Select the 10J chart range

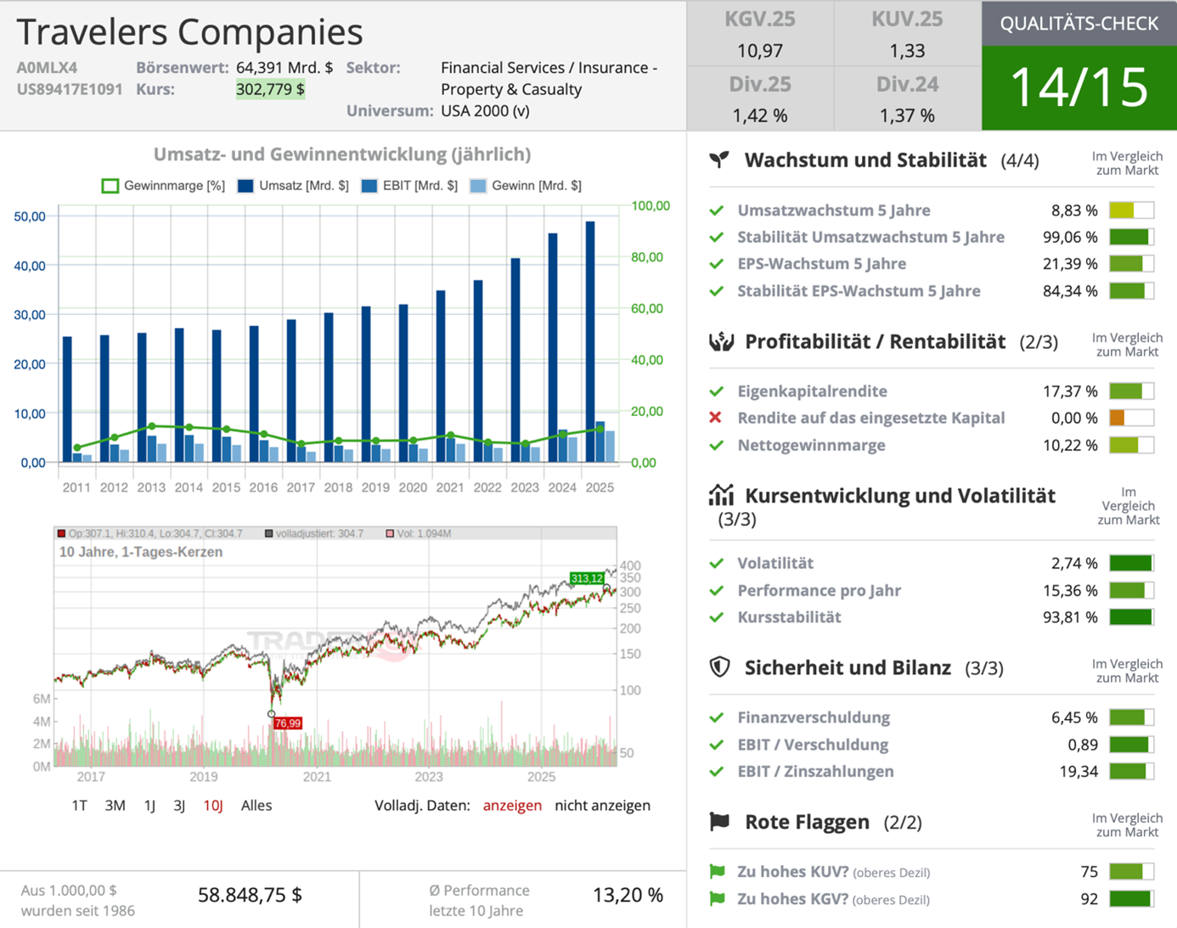click(213, 805)
